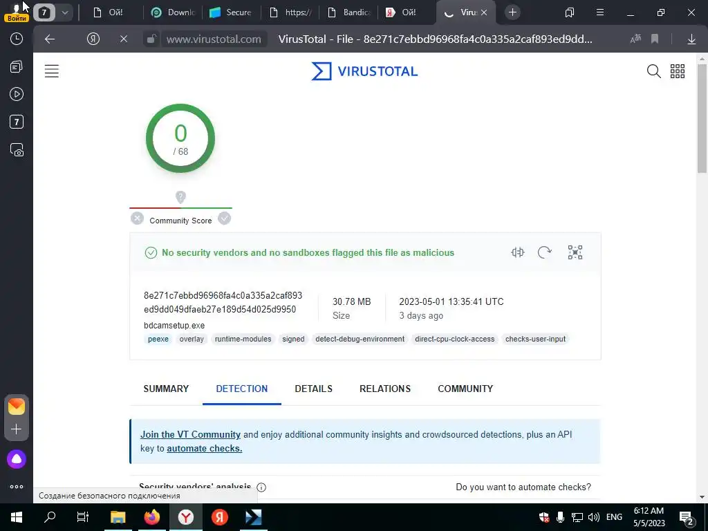Switch to the Bandicam browser tab
This screenshot has width=708, height=531.
(x=348, y=12)
